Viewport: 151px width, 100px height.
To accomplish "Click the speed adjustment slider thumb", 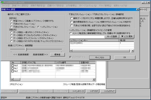I will 26,49.
